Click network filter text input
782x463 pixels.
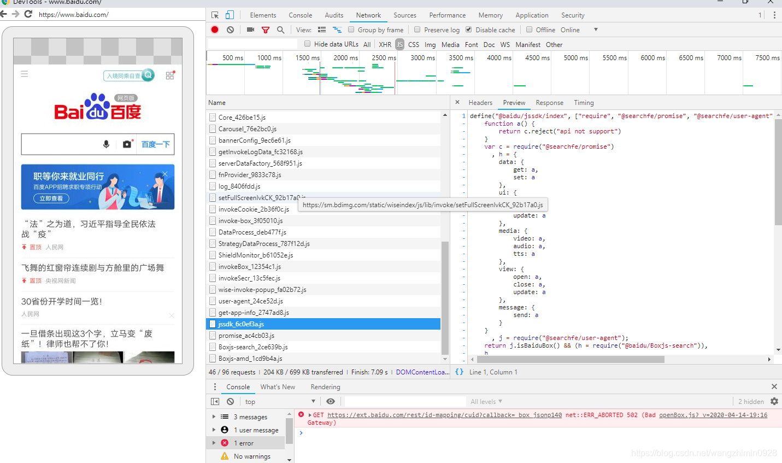[252, 44]
